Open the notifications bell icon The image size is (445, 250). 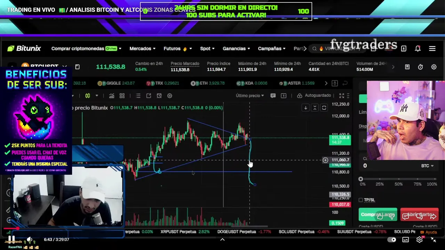pyautogui.click(x=418, y=49)
